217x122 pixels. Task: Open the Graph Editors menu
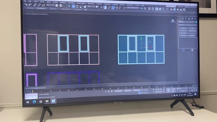point(81,3)
